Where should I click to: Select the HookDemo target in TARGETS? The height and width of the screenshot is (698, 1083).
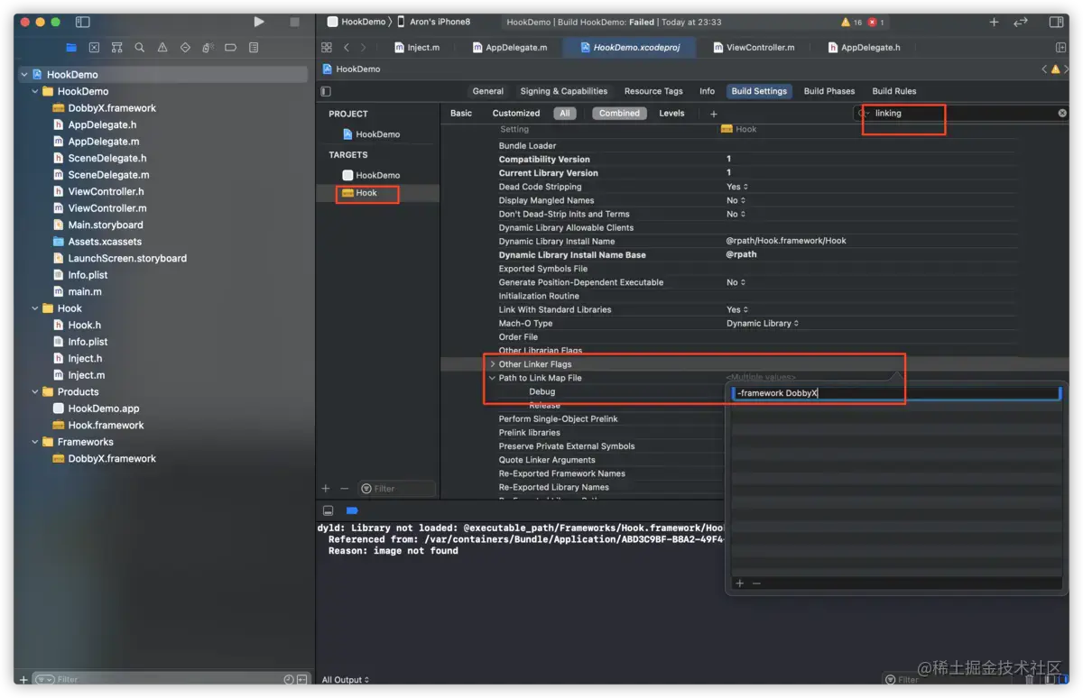coord(371,175)
